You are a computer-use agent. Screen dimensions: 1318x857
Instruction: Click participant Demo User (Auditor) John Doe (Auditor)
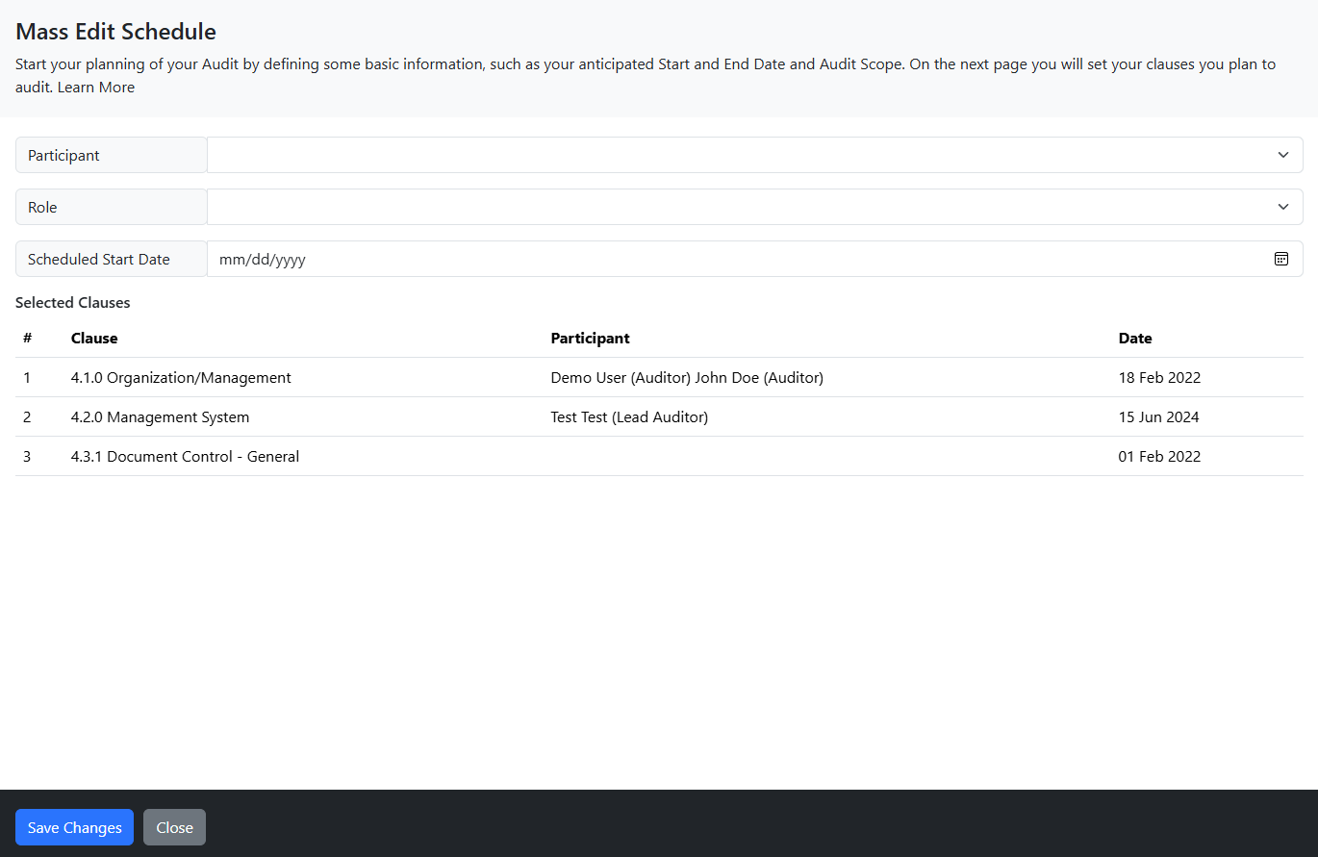(x=687, y=378)
